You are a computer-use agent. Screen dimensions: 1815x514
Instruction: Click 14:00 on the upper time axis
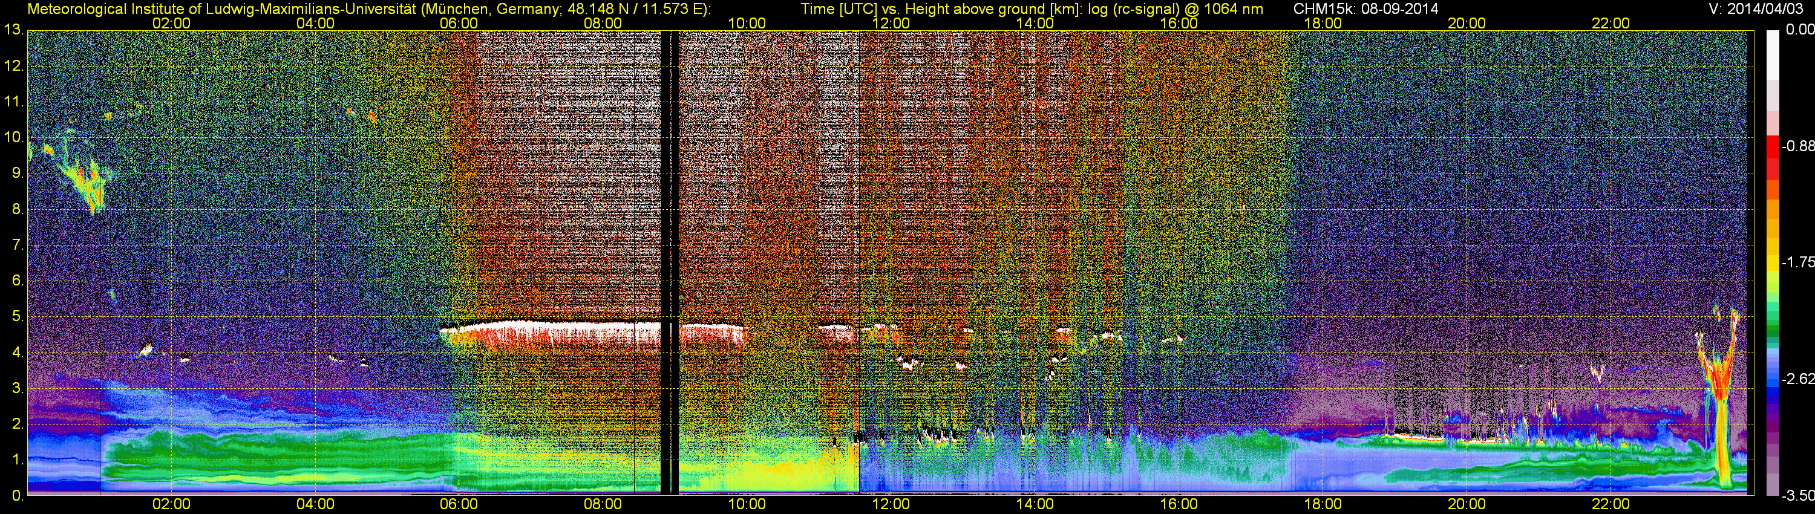(1035, 23)
